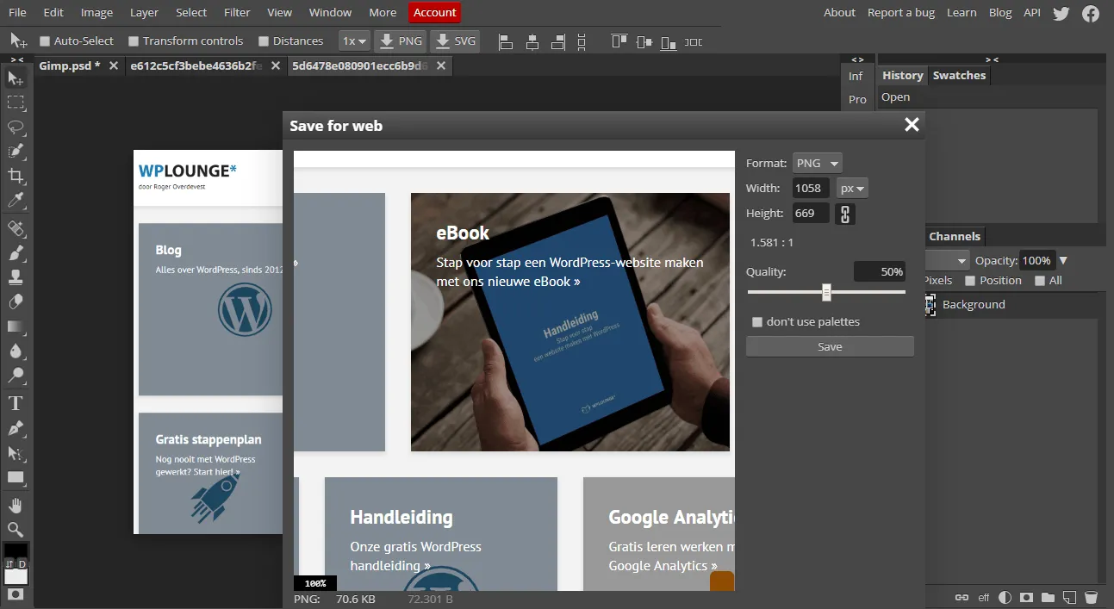The width and height of the screenshot is (1114, 609).
Task: Open layer effects 'eff' button
Action: pos(983,597)
